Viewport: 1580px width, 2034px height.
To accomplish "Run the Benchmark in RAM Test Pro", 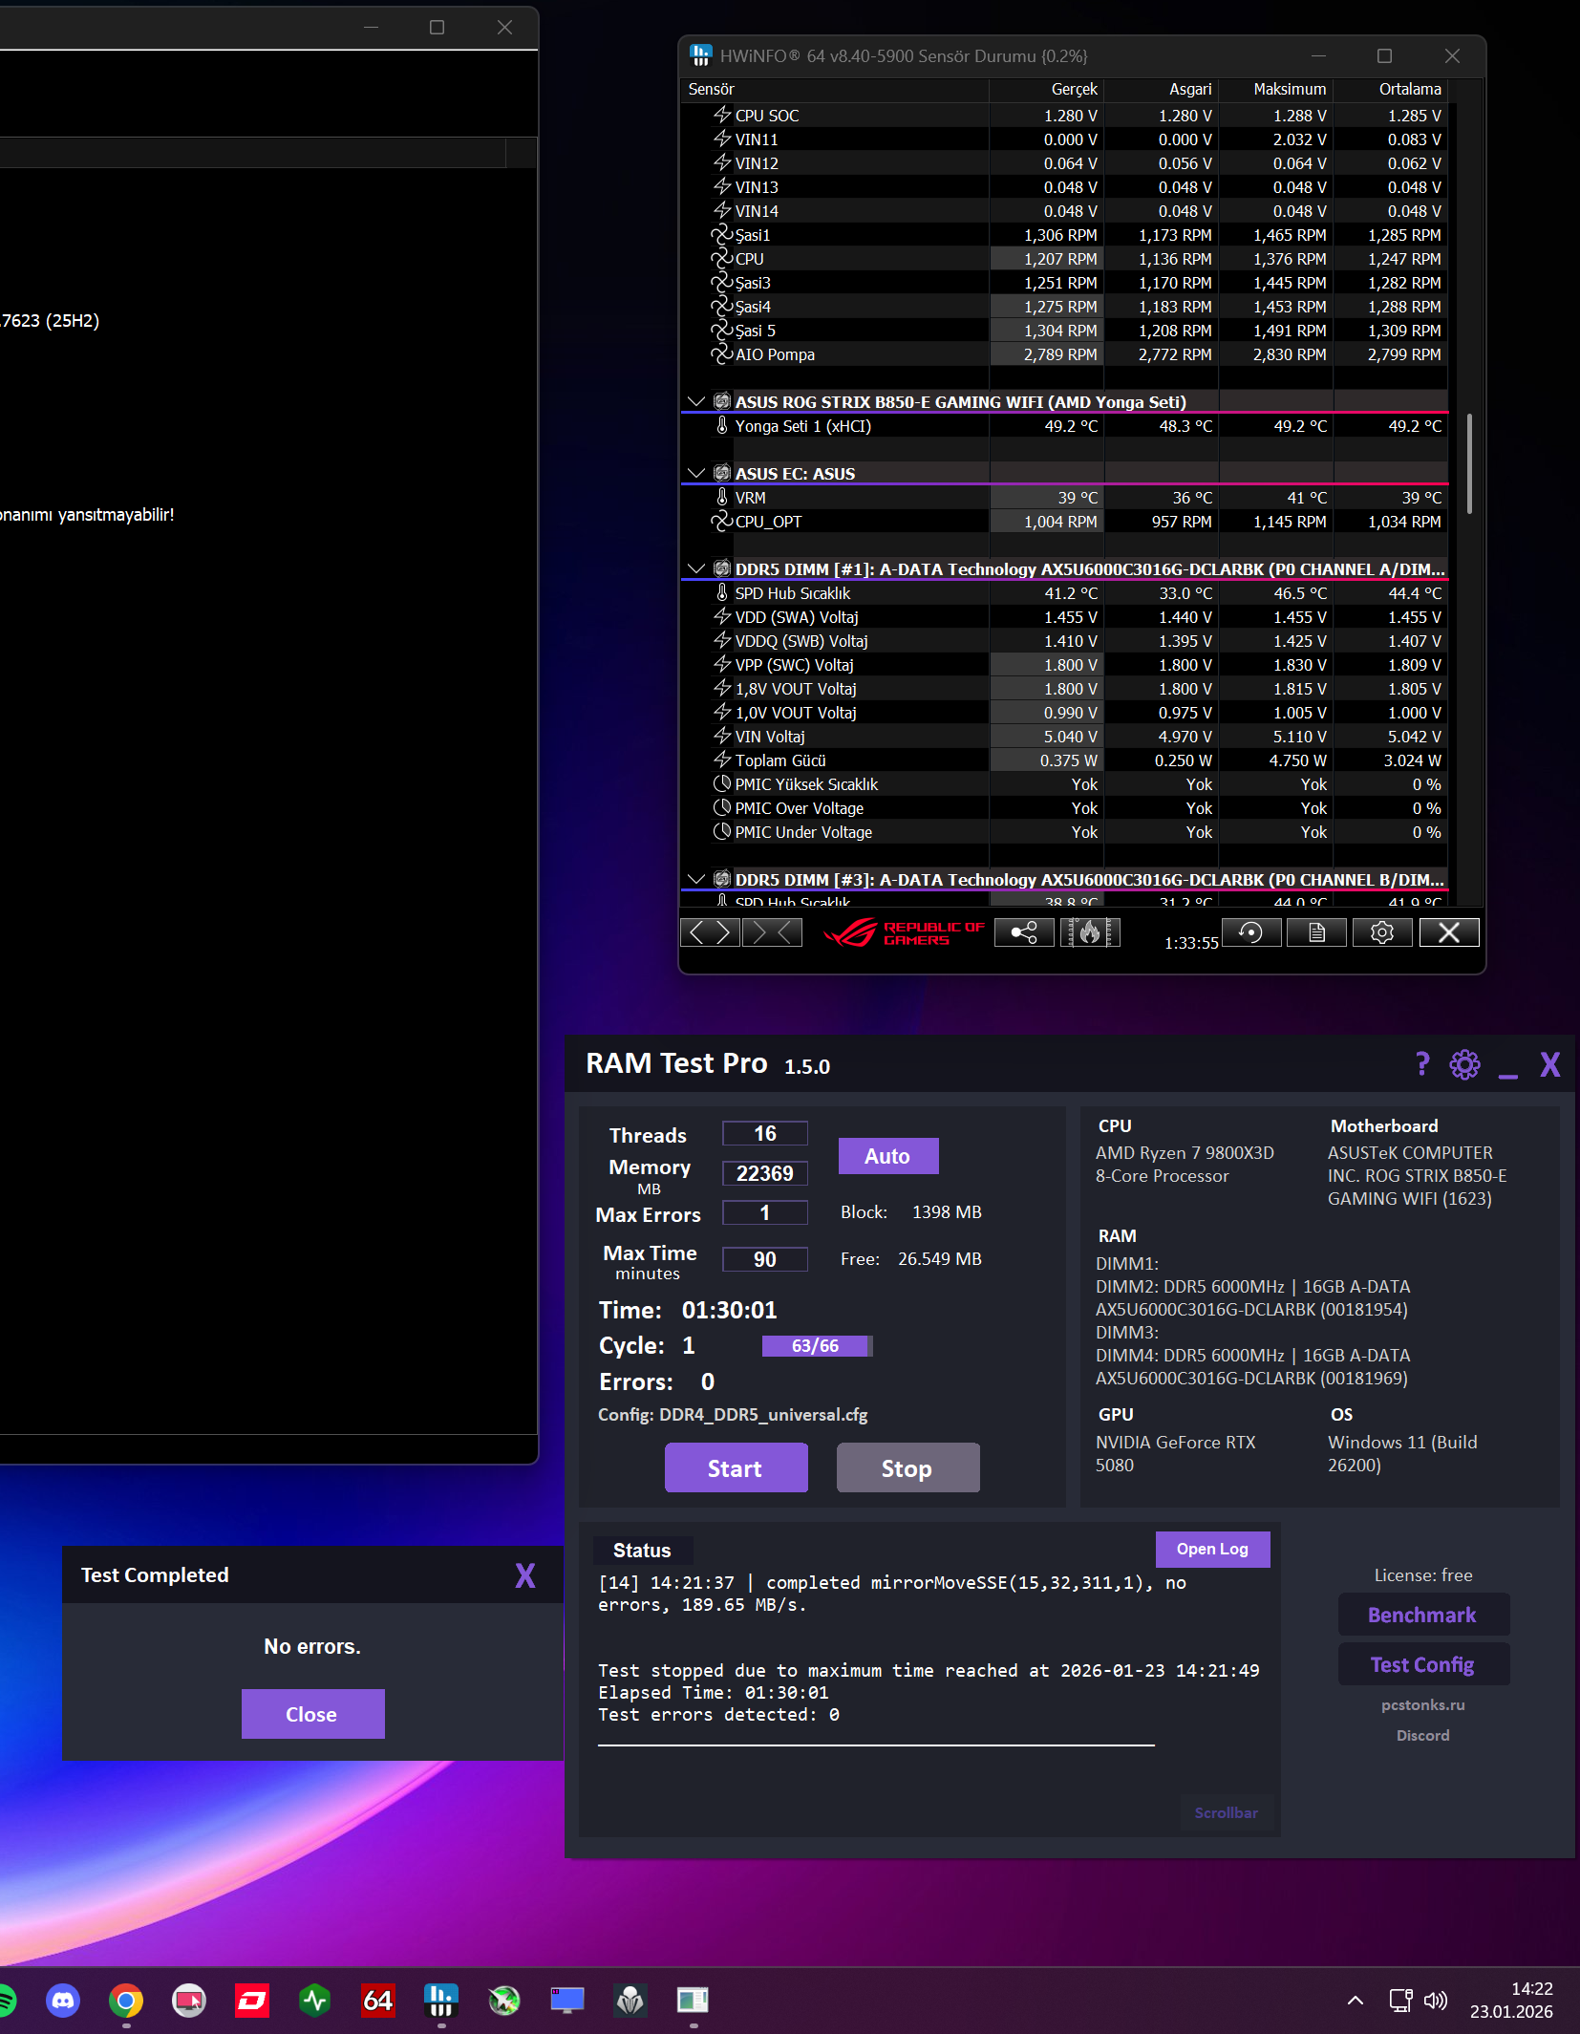I will (1423, 1615).
